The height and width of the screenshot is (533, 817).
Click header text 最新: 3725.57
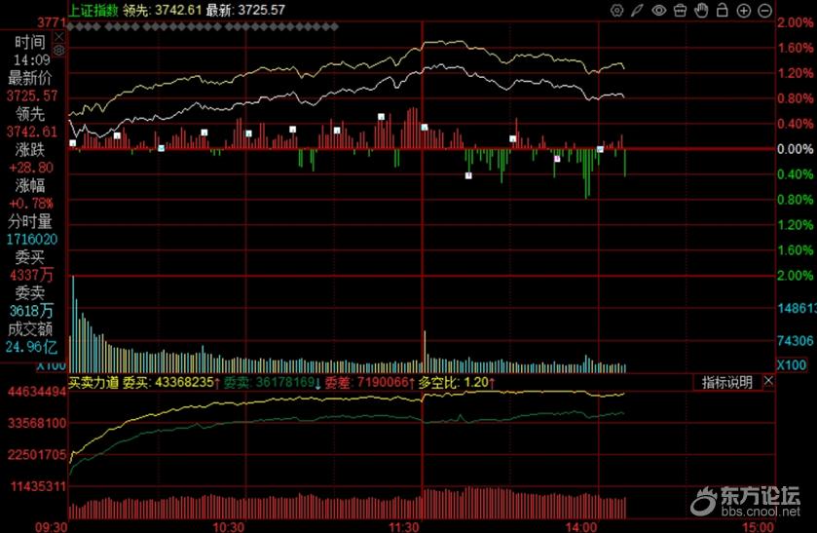pos(245,10)
